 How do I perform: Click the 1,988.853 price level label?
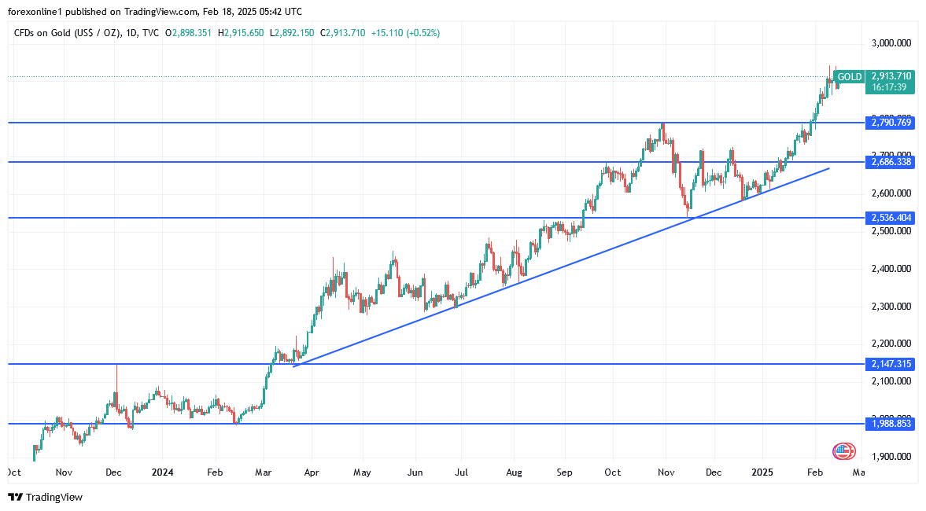(891, 424)
